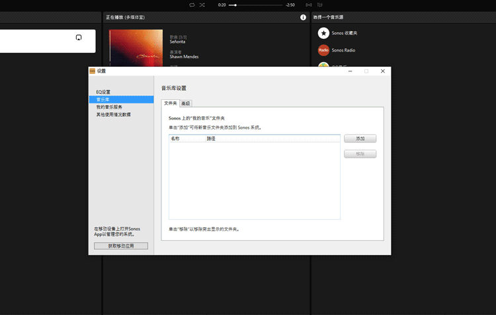
Task: Switch to the 高级 tab
Action: pos(186,104)
